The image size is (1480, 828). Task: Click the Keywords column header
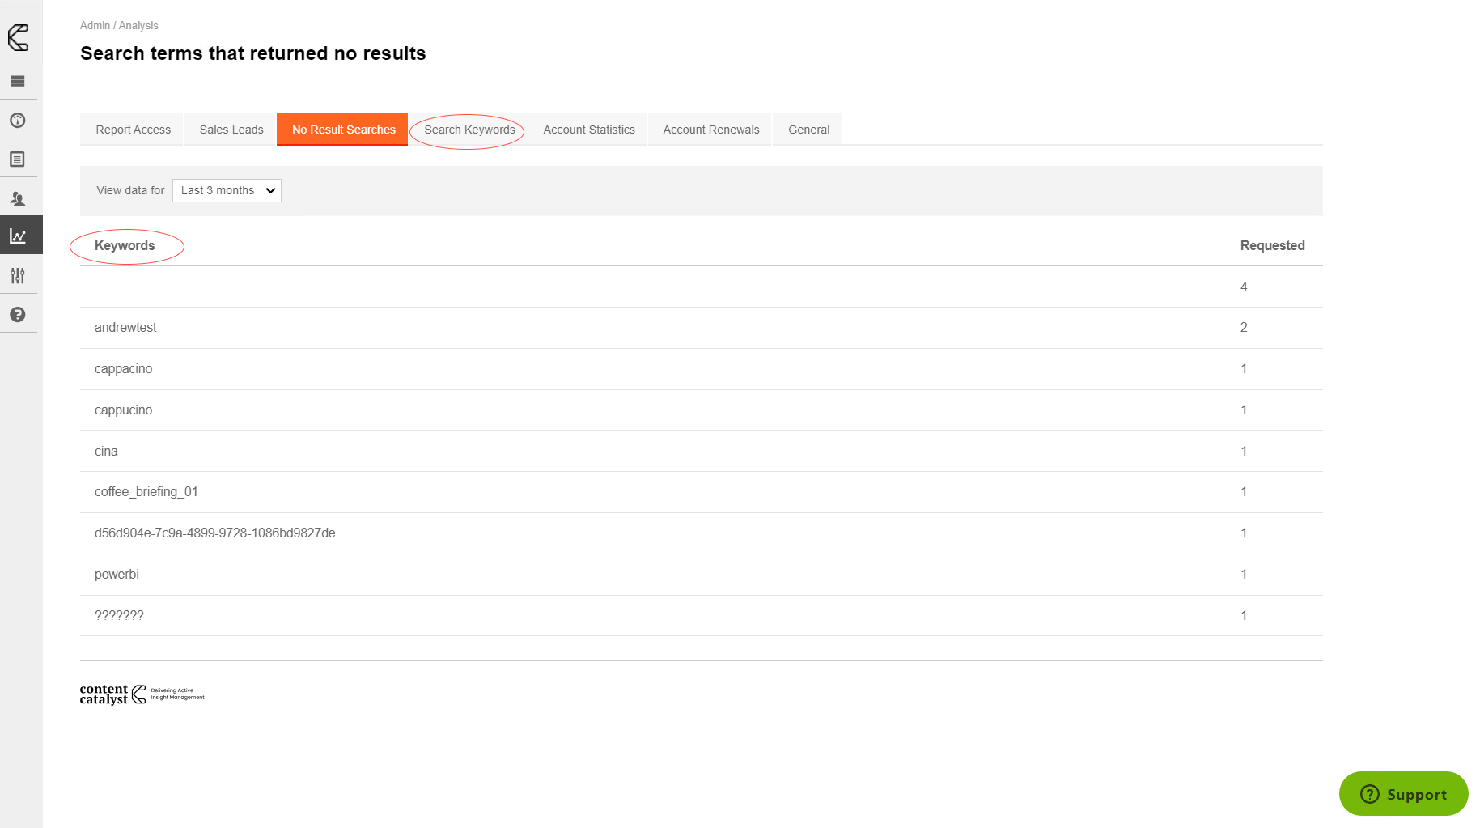click(x=125, y=246)
